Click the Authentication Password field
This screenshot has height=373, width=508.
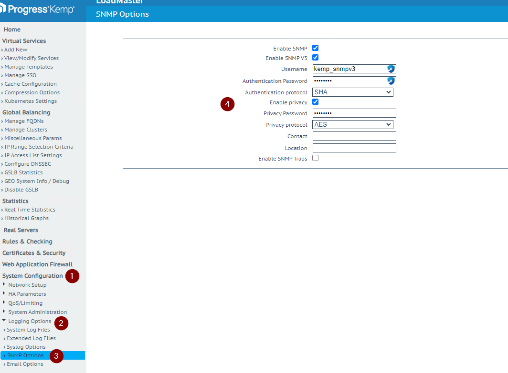[x=354, y=81]
